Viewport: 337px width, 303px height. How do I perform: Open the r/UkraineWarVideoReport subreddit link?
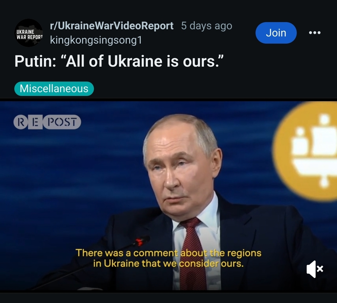(111, 26)
